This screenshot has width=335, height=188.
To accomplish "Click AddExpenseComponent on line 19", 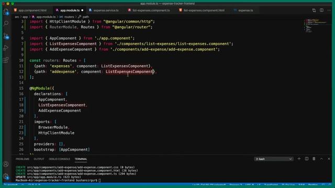I will click(60, 111).
